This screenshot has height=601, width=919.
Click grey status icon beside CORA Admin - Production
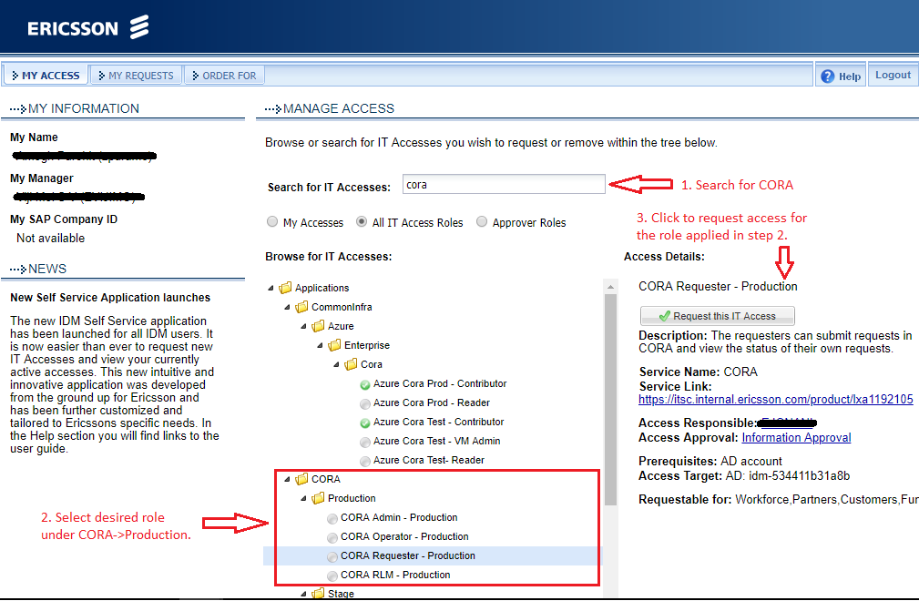click(332, 518)
